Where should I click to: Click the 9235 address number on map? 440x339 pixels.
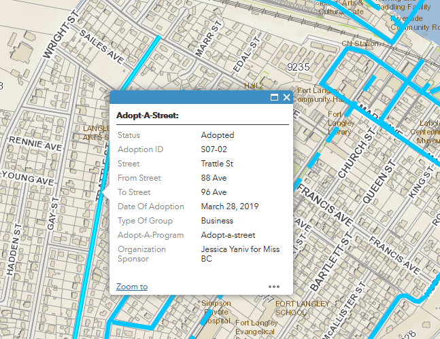299,67
